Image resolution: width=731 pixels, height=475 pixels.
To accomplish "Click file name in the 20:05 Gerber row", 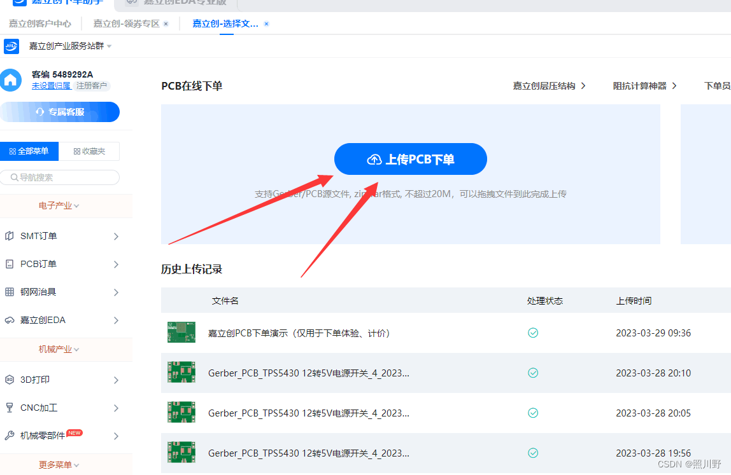I will [309, 413].
